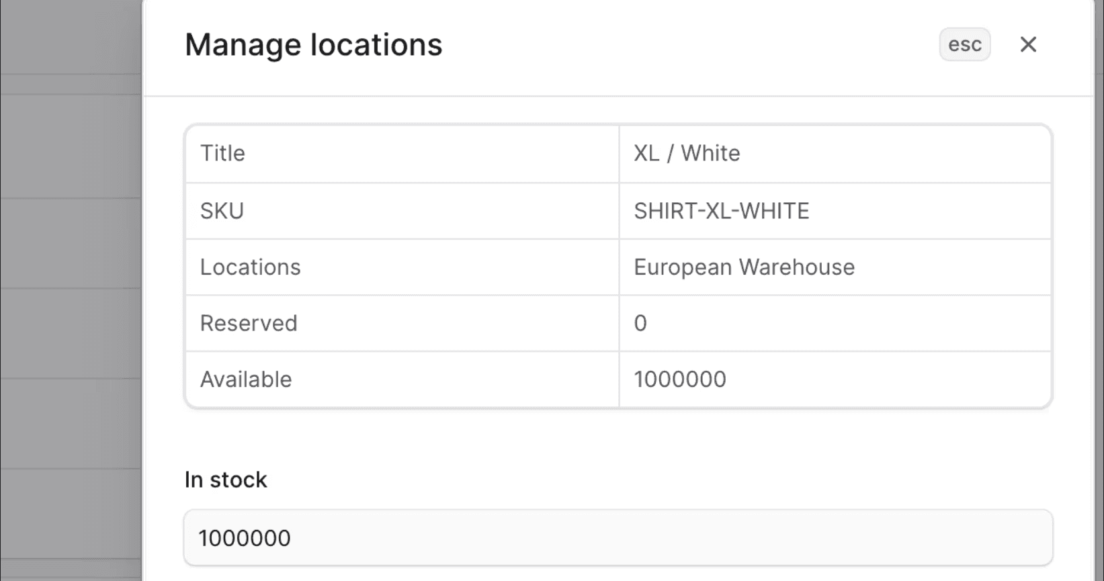Select the XL / White title value

tap(687, 154)
